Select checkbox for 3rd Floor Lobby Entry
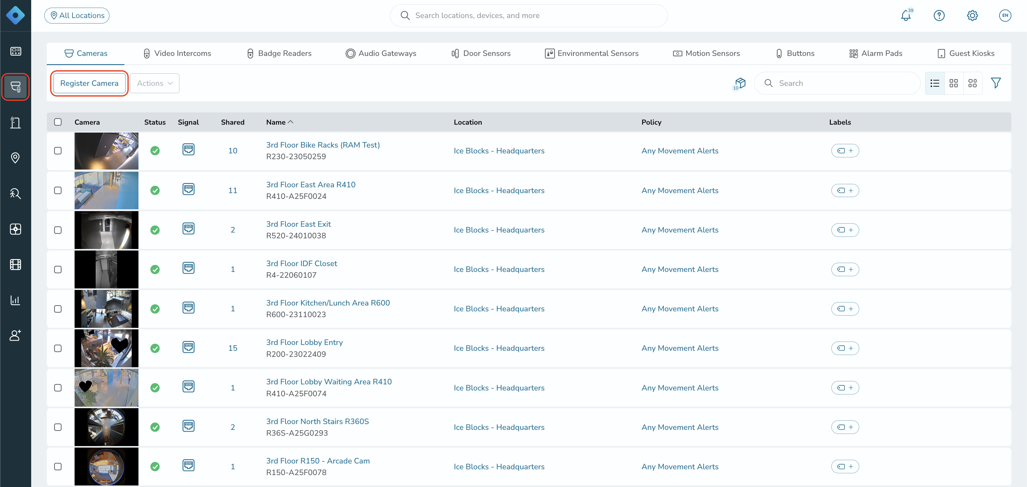Viewport: 1027px width, 487px height. tap(58, 348)
